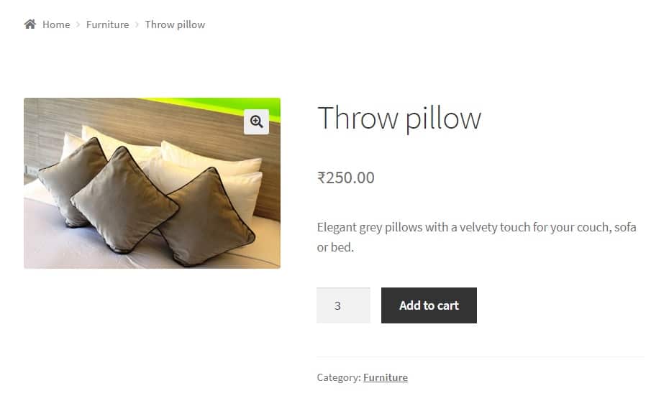Click the Add to cart button
The height and width of the screenshot is (396, 669).
tap(429, 305)
